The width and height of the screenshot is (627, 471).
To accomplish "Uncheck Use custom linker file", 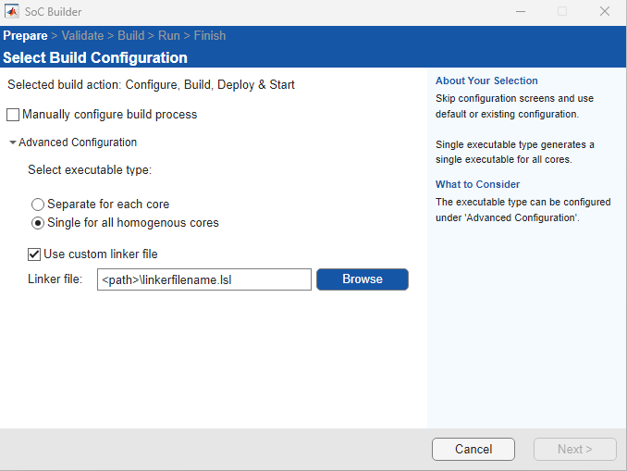I will tap(35, 254).
